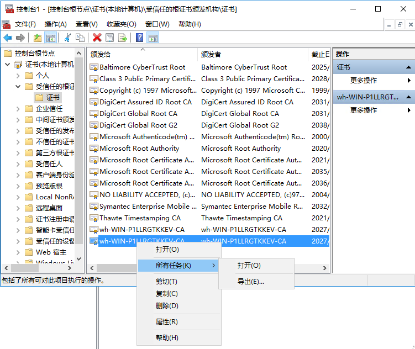Click the cut scissors toolbar icon
This screenshot has width=415, height=349.
(67, 38)
